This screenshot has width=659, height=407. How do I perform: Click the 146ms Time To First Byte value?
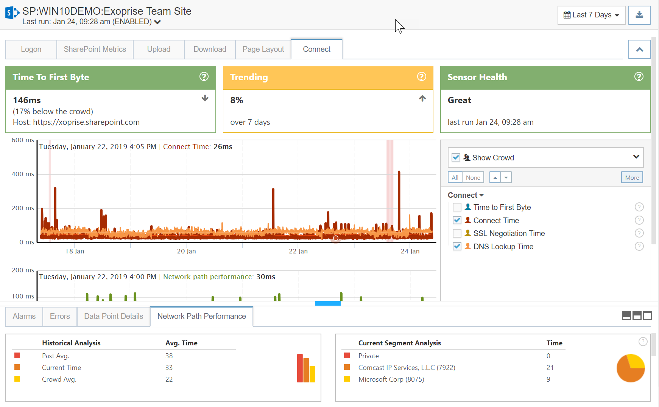27,100
